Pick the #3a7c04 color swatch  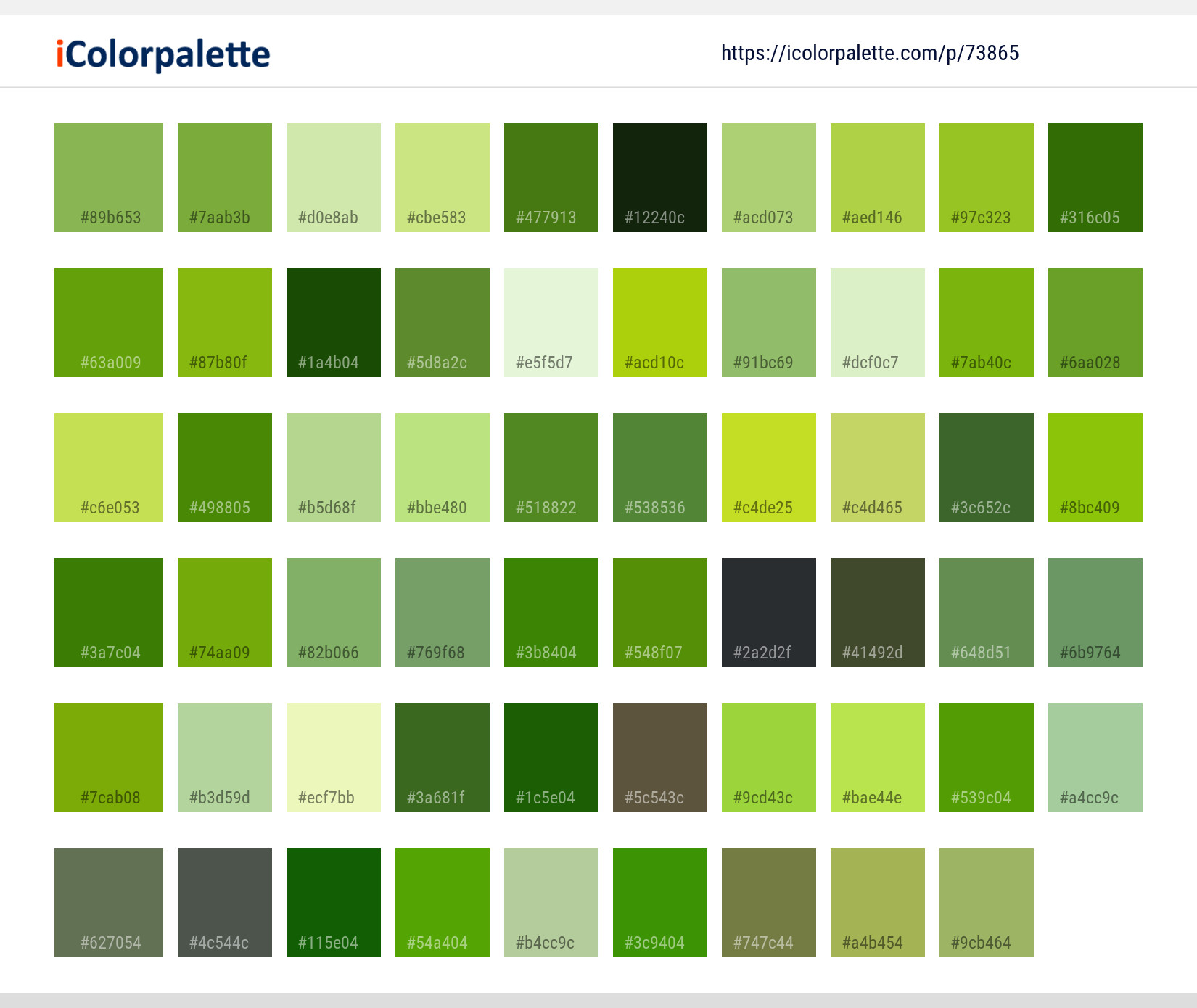point(109,613)
